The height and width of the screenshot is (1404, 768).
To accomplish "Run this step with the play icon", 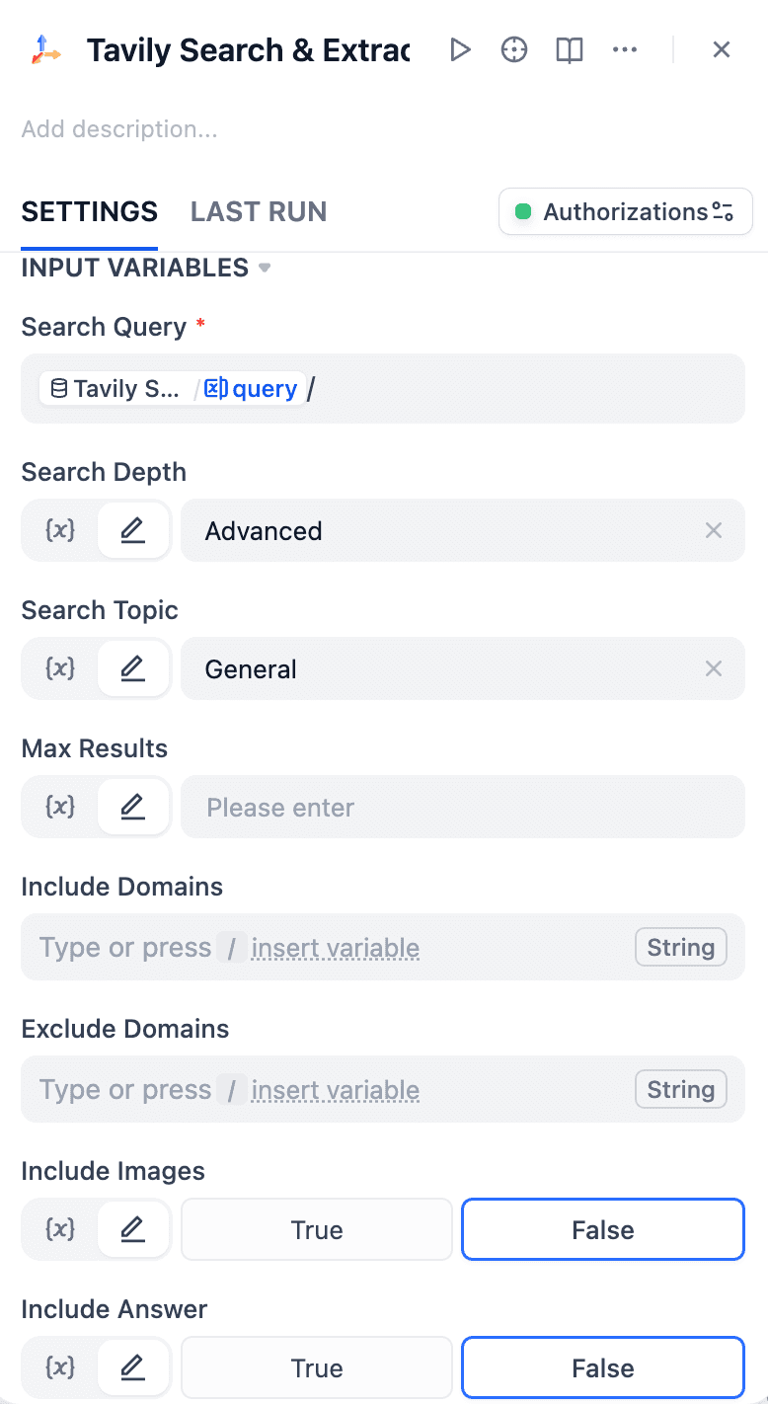I will [x=460, y=49].
